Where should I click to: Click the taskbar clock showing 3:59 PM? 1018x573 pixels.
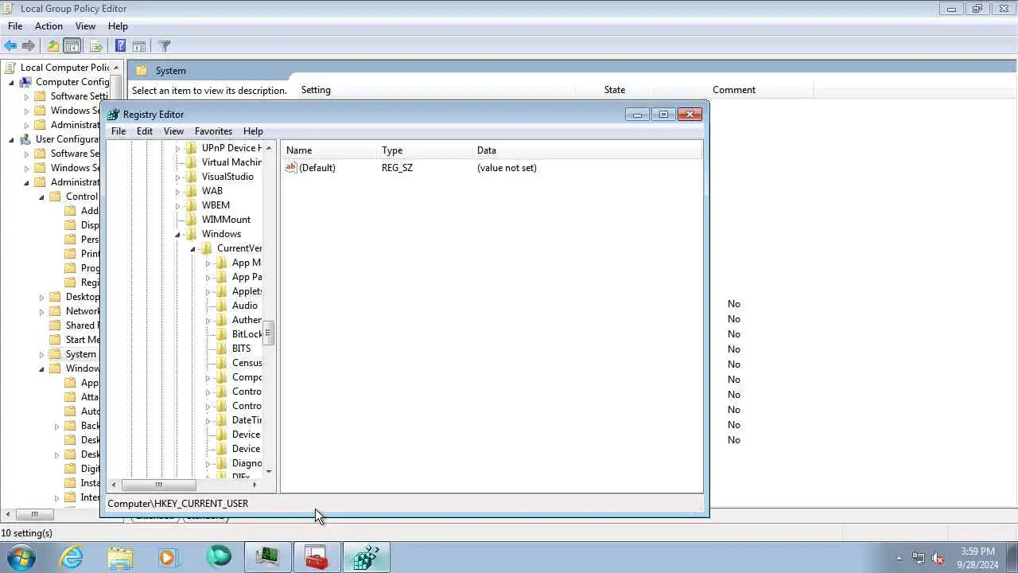coord(977,552)
